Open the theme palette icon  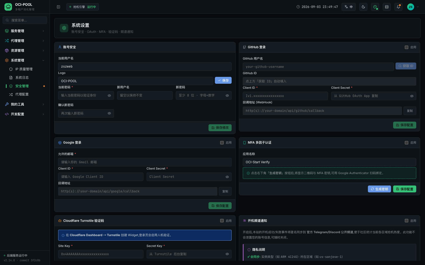tap(375, 7)
